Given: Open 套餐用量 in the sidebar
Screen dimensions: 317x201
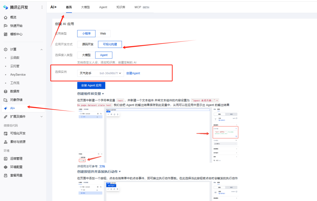Looking at the screenshot, I should tap(16, 176).
